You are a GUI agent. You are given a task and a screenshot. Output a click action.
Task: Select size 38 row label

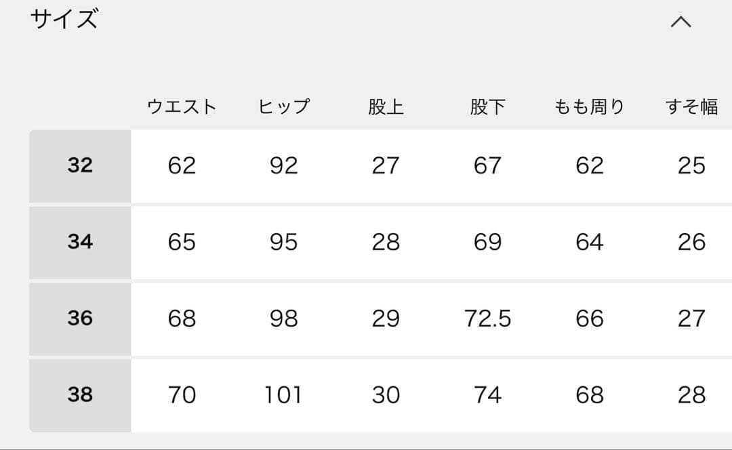pyautogui.click(x=79, y=394)
